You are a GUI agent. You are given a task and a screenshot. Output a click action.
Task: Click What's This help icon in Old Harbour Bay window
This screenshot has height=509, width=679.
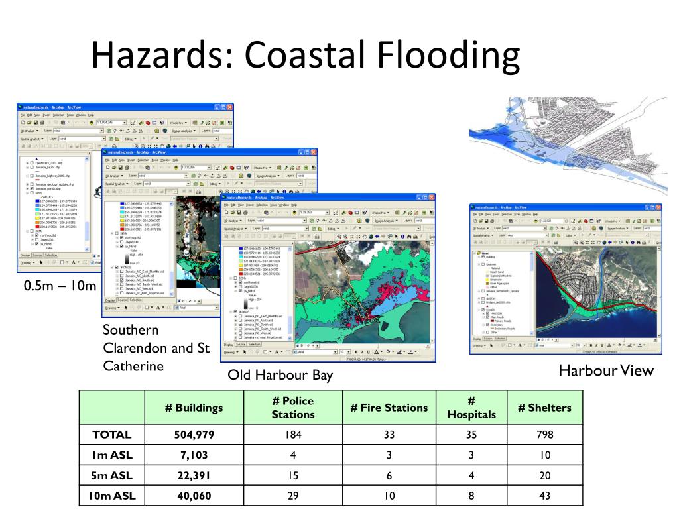(x=365, y=213)
